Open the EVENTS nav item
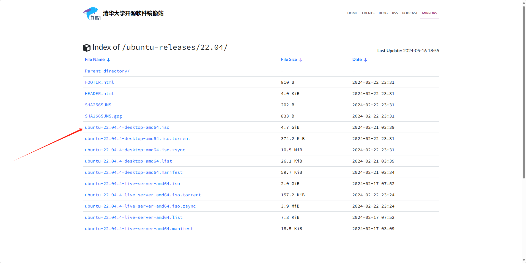Screen dimensions: 526x263 (x=368, y=13)
